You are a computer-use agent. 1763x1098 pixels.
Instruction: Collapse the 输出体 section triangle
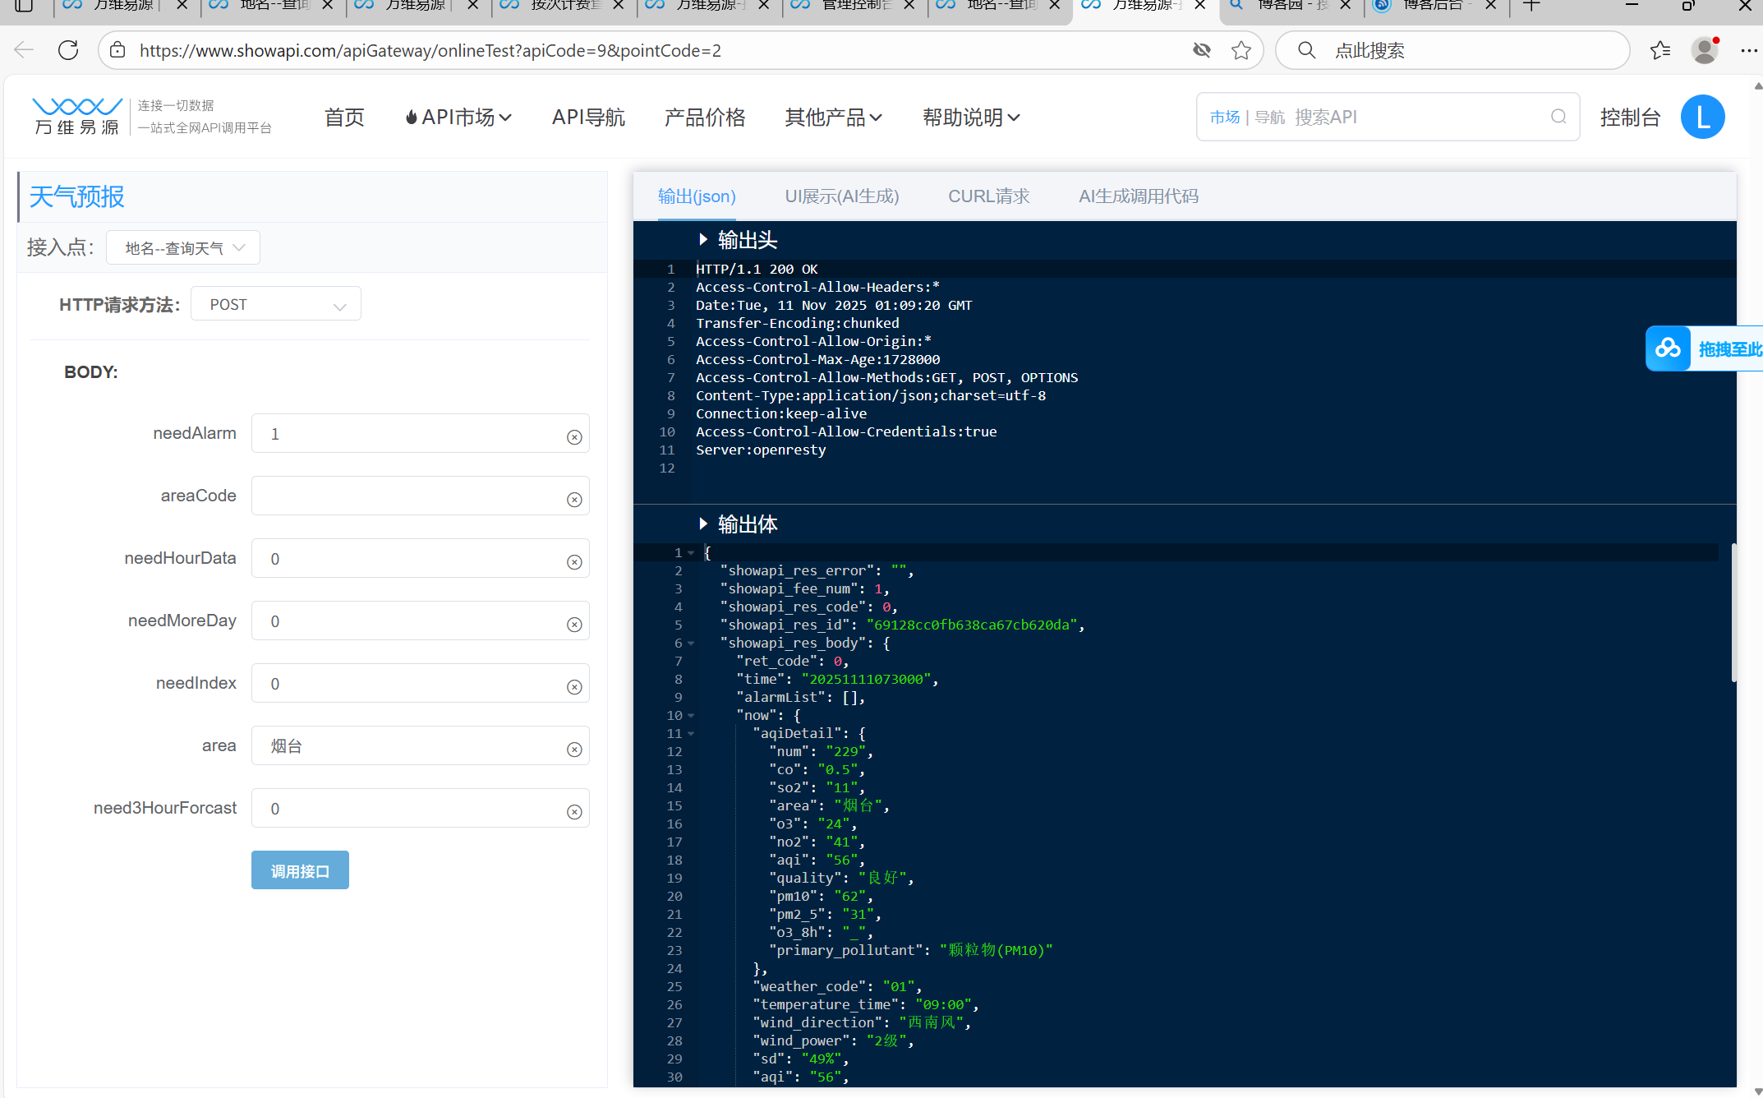pos(703,524)
